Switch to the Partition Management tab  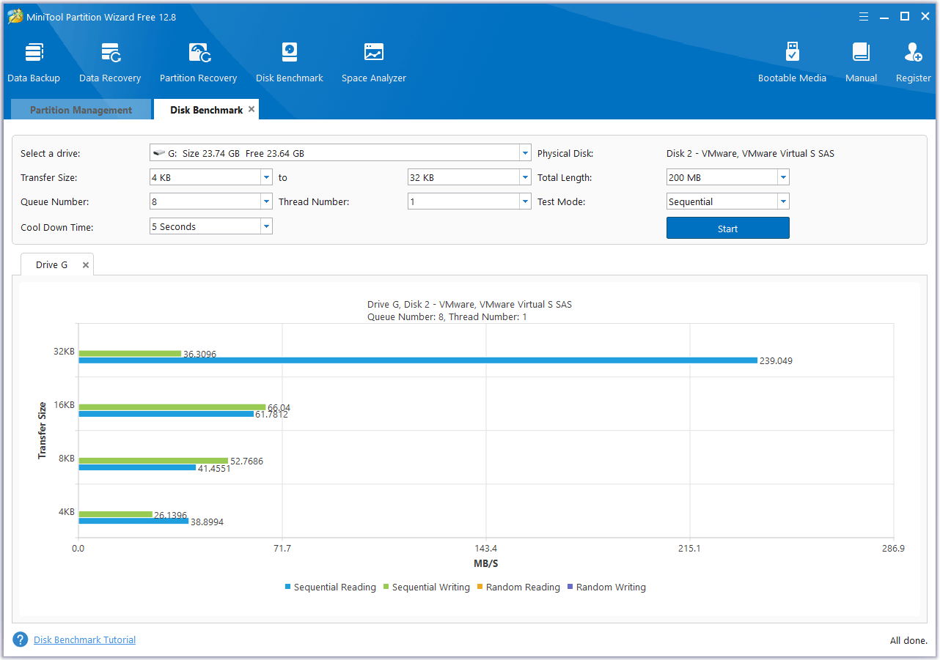click(81, 110)
